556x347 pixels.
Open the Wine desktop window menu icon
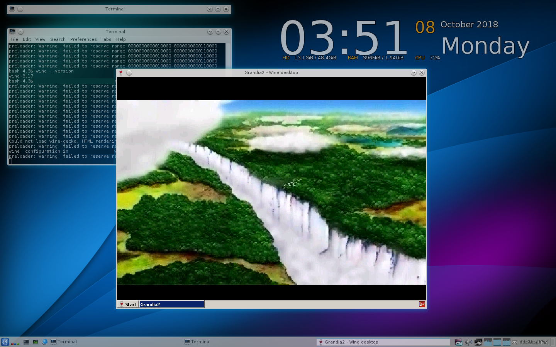(121, 72)
